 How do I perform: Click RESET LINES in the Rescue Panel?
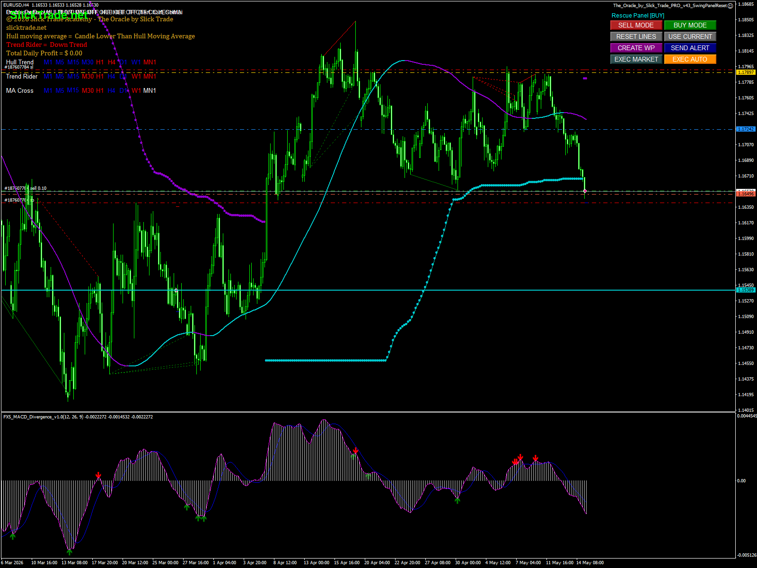pyautogui.click(x=636, y=36)
